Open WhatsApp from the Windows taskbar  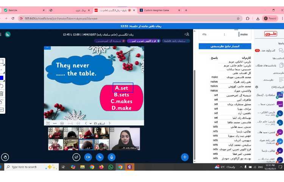click(111, 167)
